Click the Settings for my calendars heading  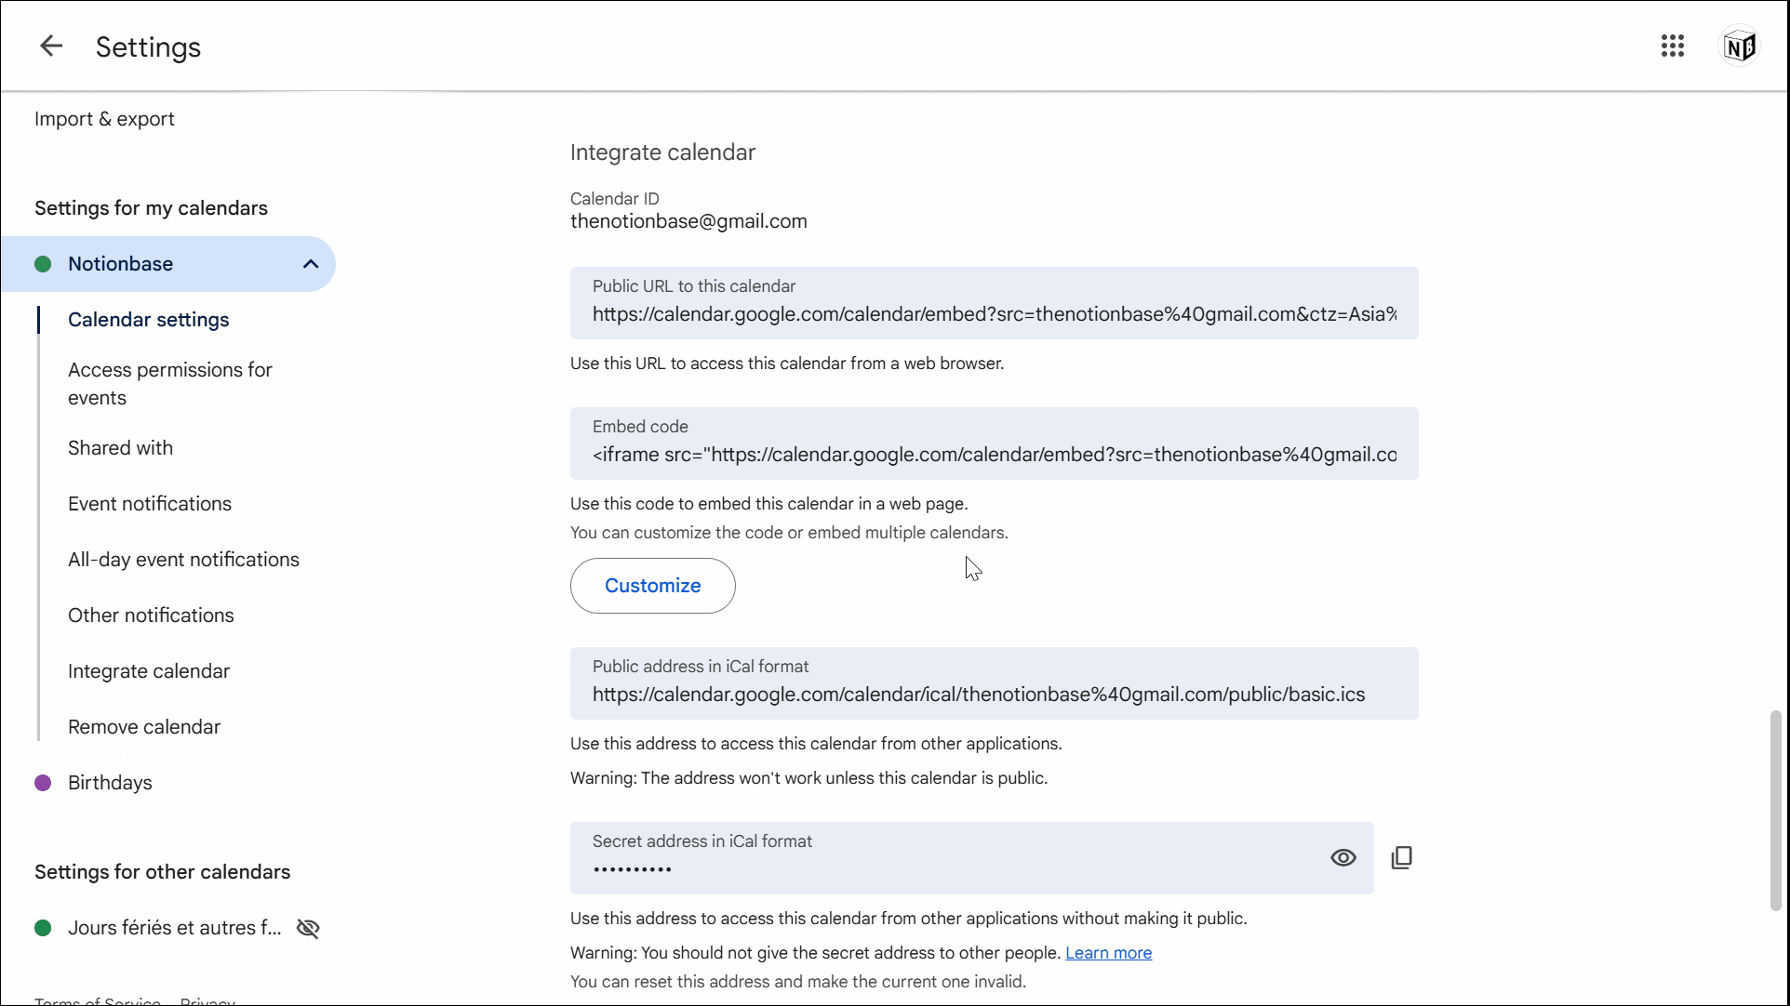151,208
